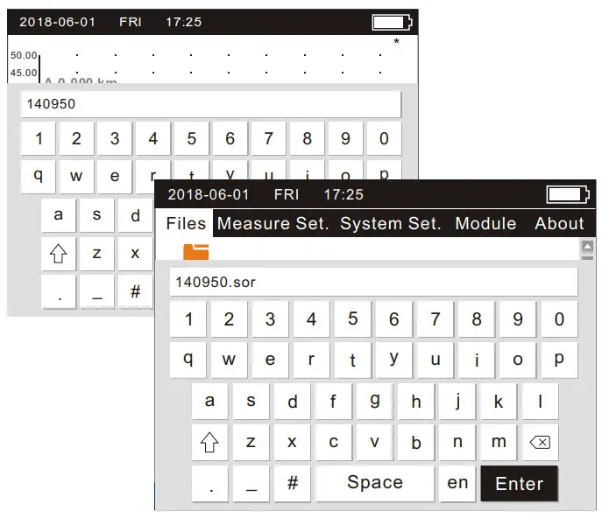The height and width of the screenshot is (518, 602).
Task: Open the About tab
Action: pos(559,223)
